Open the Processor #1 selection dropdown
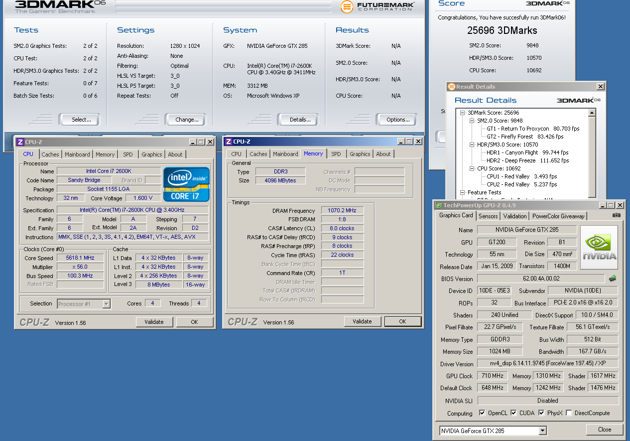Image resolution: width=630 pixels, height=441 pixels. point(106,303)
